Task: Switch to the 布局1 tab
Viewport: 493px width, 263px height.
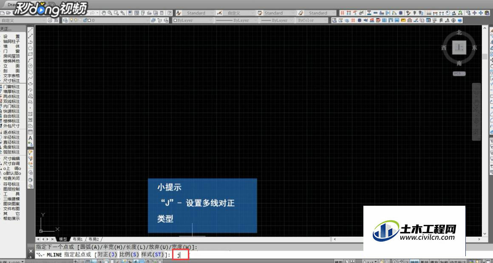Action: pos(77,239)
